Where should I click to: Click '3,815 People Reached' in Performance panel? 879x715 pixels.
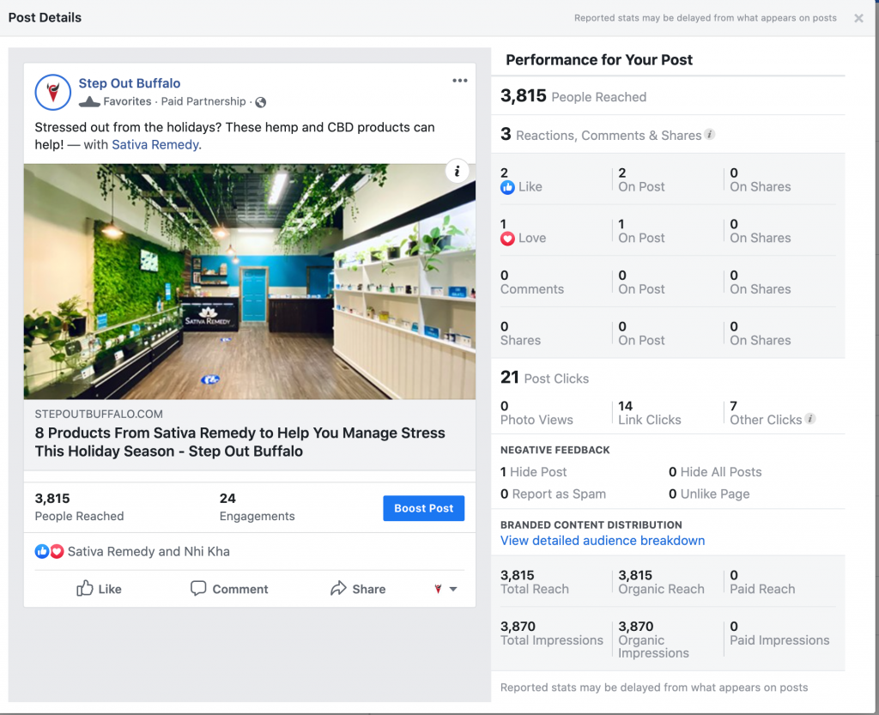[x=573, y=96]
